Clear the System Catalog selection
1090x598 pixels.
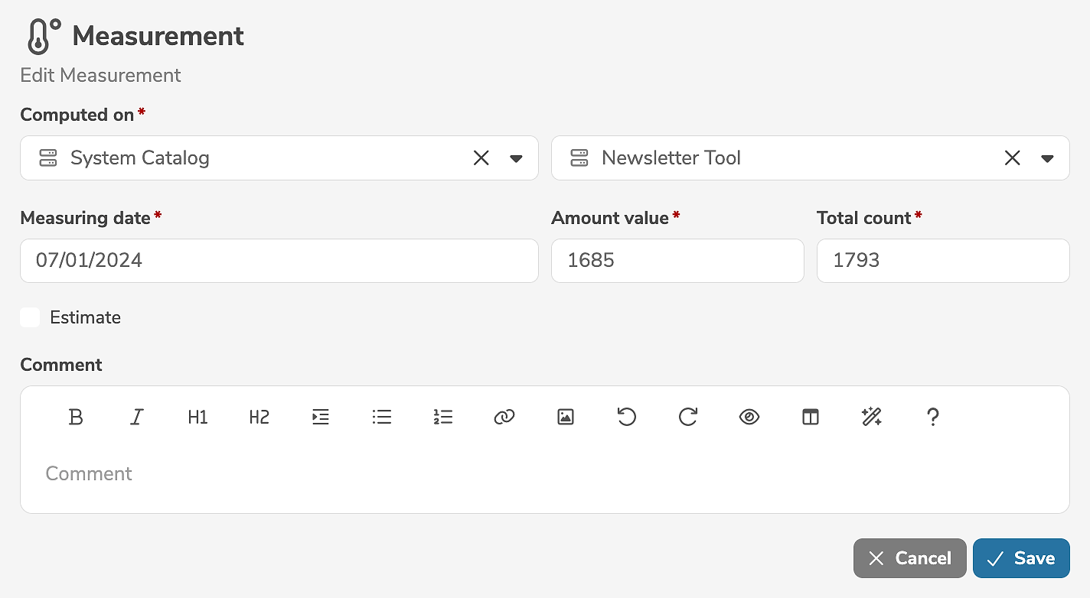481,158
